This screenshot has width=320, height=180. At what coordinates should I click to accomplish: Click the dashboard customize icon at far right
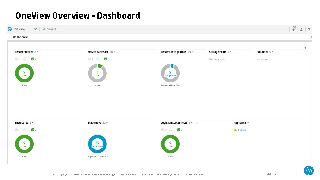coord(305,48)
